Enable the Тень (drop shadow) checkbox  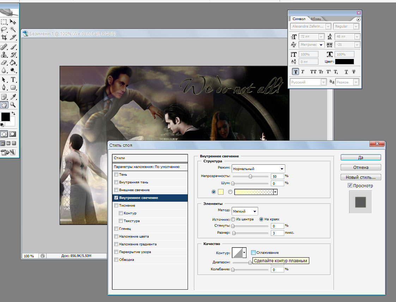point(116,175)
